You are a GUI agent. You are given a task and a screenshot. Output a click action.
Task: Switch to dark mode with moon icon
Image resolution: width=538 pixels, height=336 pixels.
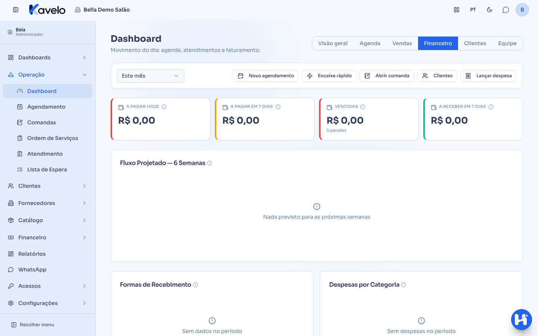coord(489,10)
